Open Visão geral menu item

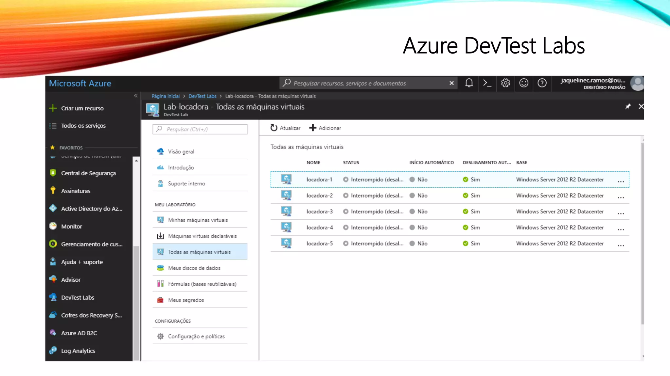200,151
